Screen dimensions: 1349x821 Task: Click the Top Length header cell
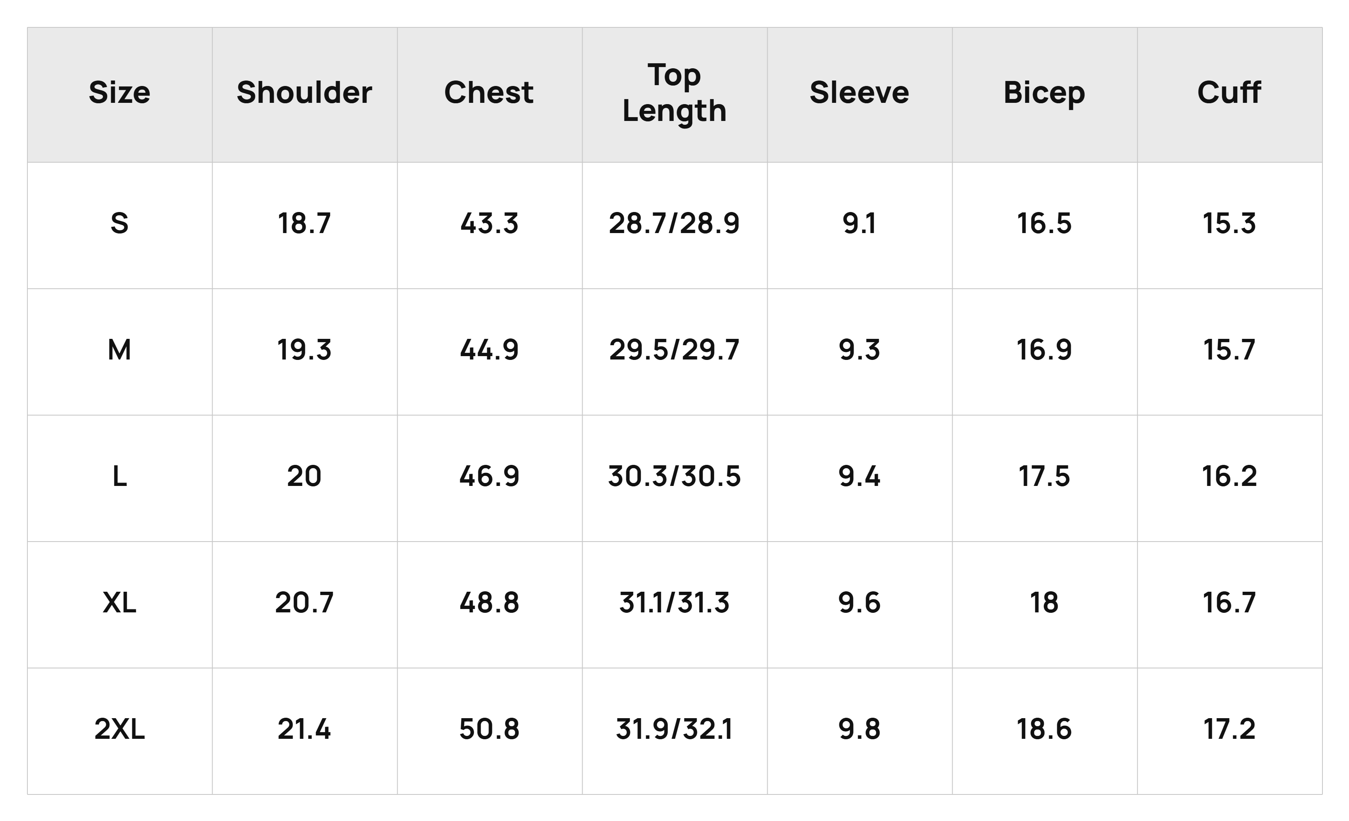pyautogui.click(x=674, y=93)
